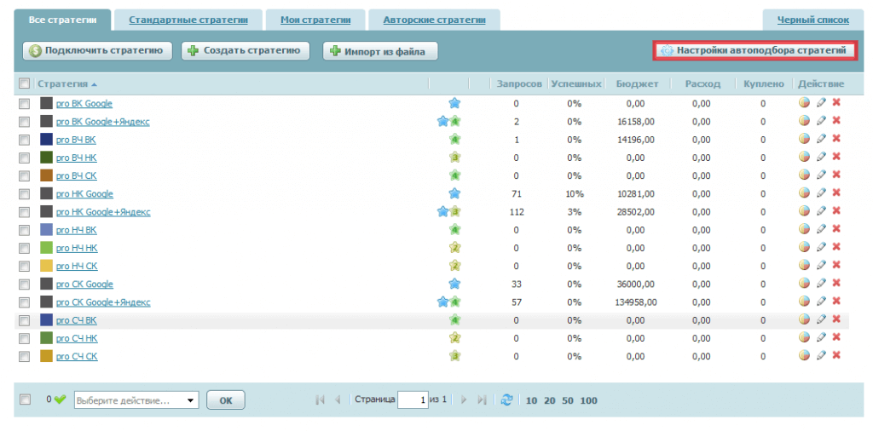Click blue star of pro НК Google
Image resolution: width=873 pixels, height=431 pixels.
pyautogui.click(x=455, y=193)
